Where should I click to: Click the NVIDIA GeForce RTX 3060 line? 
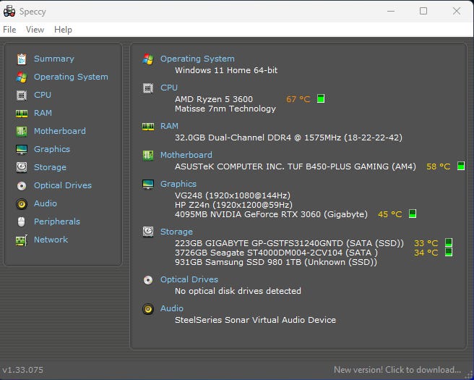click(x=271, y=214)
